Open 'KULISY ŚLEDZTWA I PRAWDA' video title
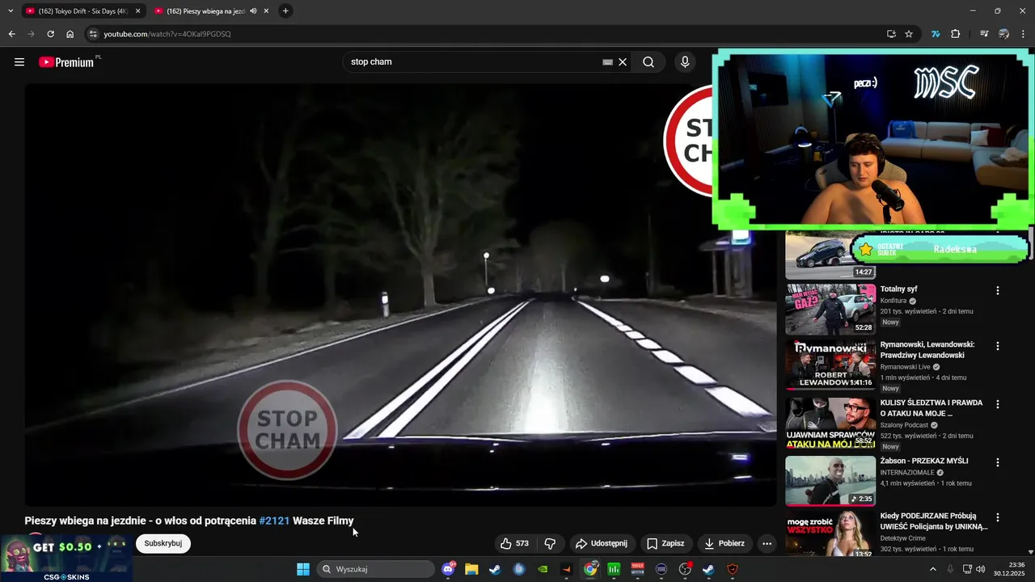This screenshot has width=1035, height=582. tap(931, 408)
